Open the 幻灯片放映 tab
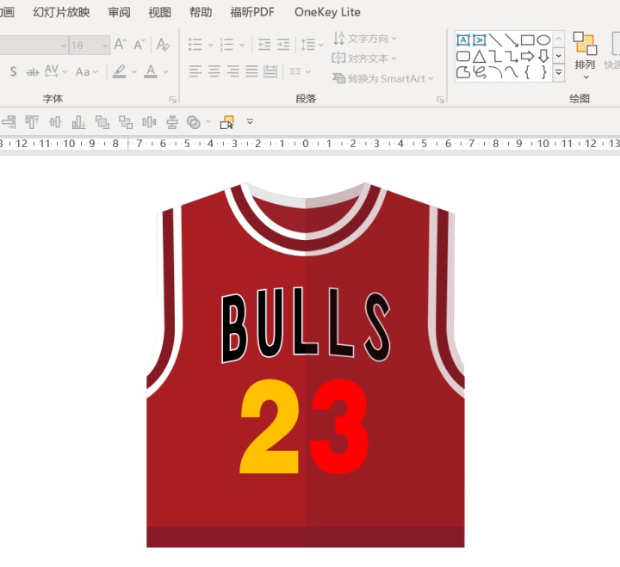 point(61,12)
